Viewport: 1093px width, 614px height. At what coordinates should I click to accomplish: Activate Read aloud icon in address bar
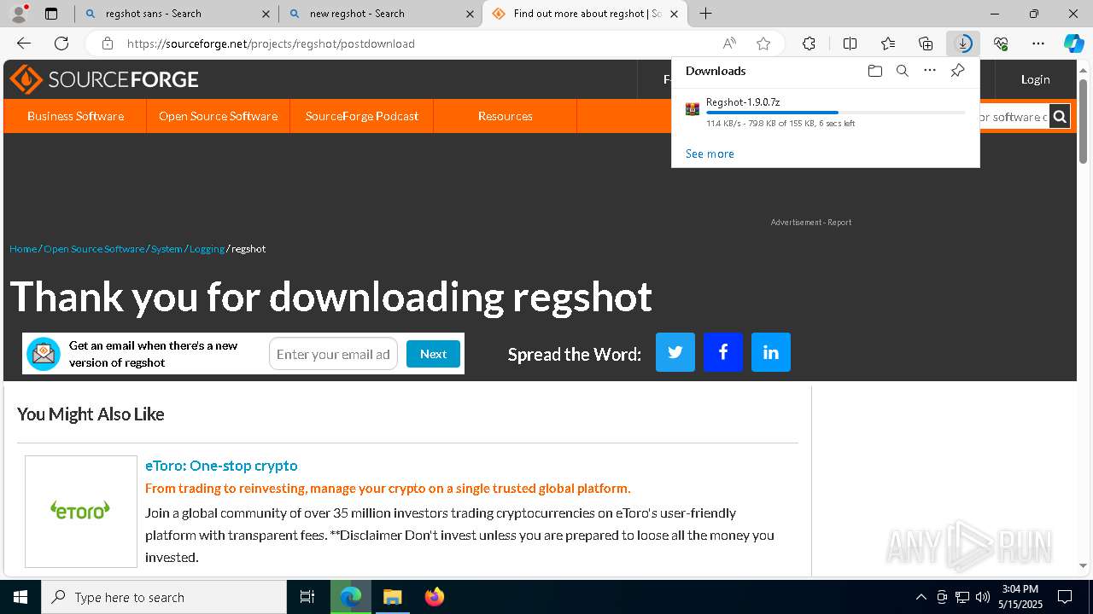click(729, 43)
